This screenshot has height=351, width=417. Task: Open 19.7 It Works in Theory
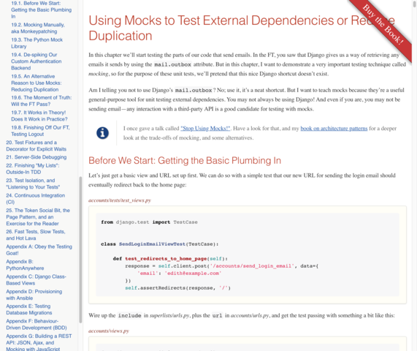point(39,116)
